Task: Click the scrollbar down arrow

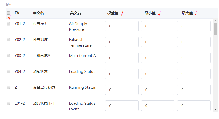Action: point(215,110)
